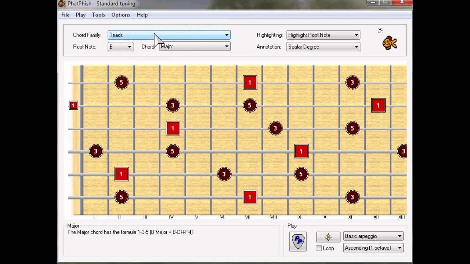Toggle the Loop checkbox
This screenshot has height=264, width=470.
319,248
